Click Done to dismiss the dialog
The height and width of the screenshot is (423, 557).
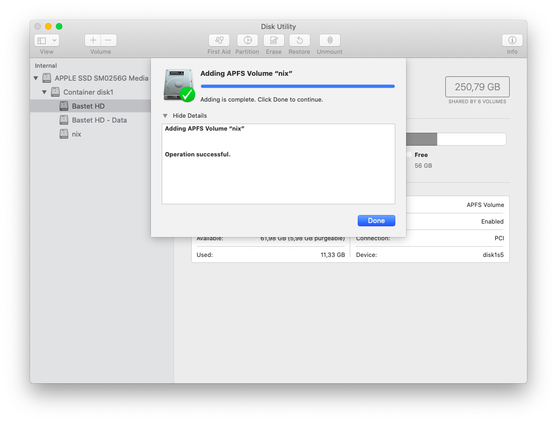coord(376,221)
